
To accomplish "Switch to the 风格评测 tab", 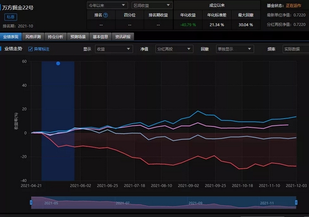I will (33, 37).
